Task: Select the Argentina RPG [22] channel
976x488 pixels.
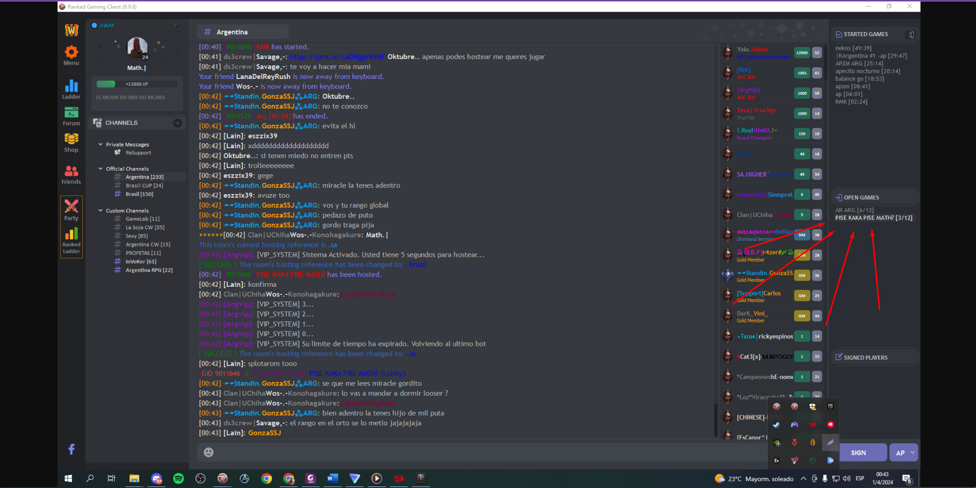Action: point(149,270)
